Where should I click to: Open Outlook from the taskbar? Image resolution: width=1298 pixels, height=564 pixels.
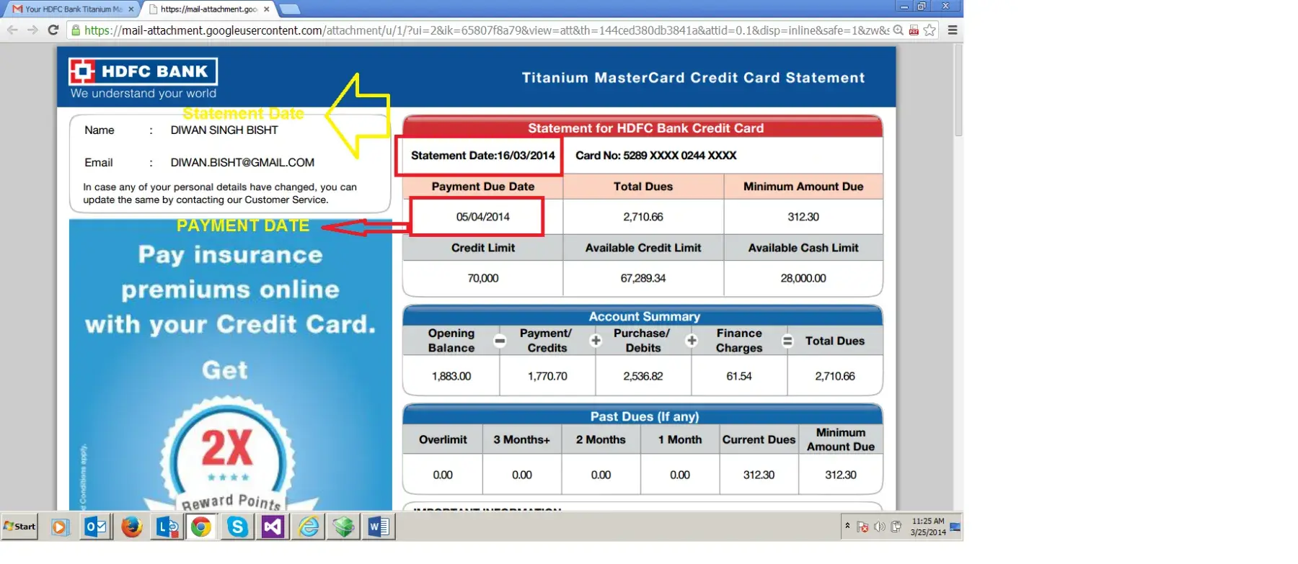(x=95, y=527)
